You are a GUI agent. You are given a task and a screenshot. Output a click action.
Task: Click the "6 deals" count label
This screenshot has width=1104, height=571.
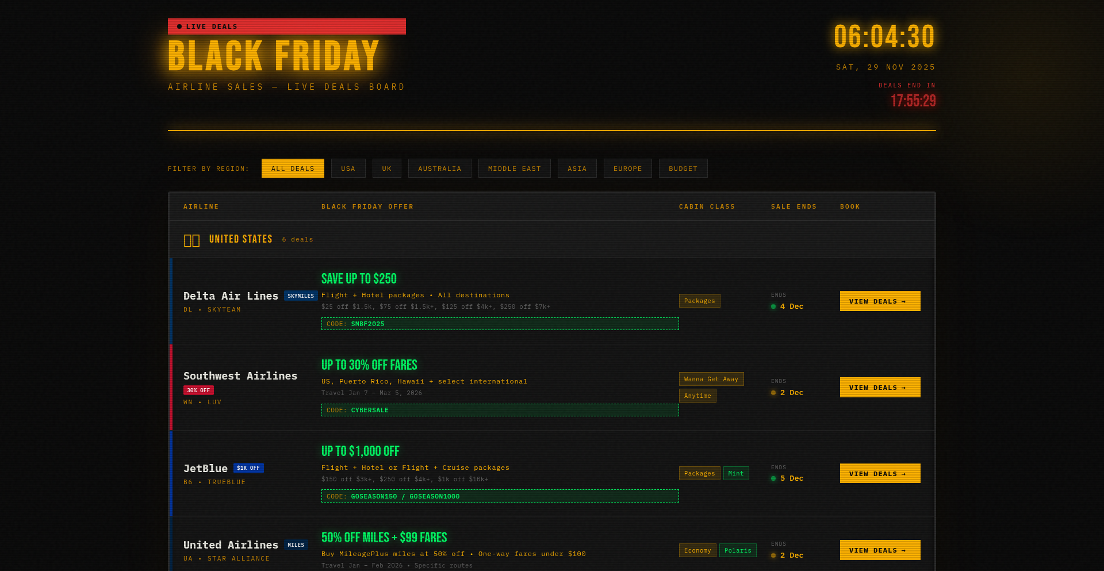pos(297,240)
